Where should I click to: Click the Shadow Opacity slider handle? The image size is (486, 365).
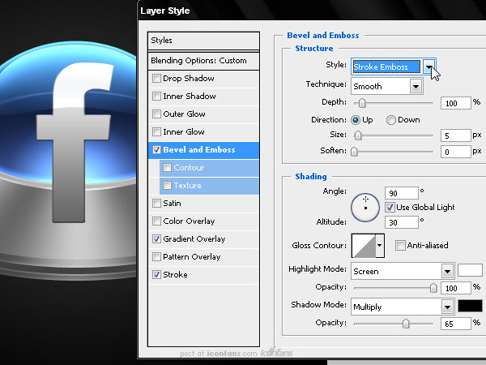[406, 324]
